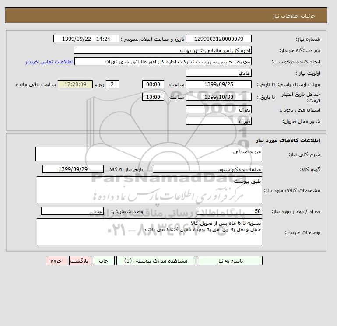Click label اولویت نیاز
Viewport: 337px width, 326px height.
pyautogui.click(x=308, y=73)
